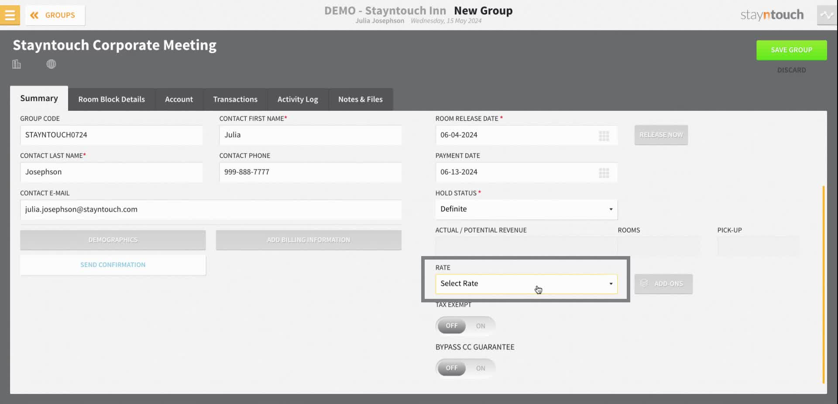The width and height of the screenshot is (838, 404).
Task: Click the orange vertical scrollbar
Action: pos(823,284)
